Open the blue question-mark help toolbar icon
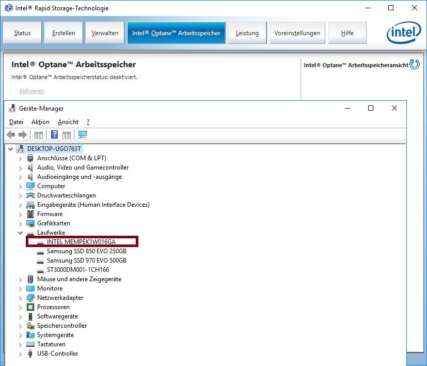 [54, 134]
